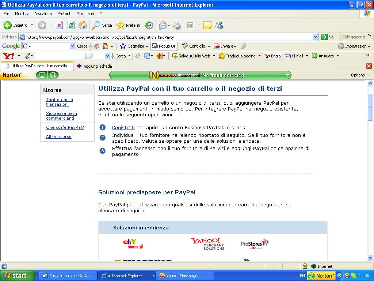Click the Google toolbar AutoFill pen icon

tap(243, 46)
